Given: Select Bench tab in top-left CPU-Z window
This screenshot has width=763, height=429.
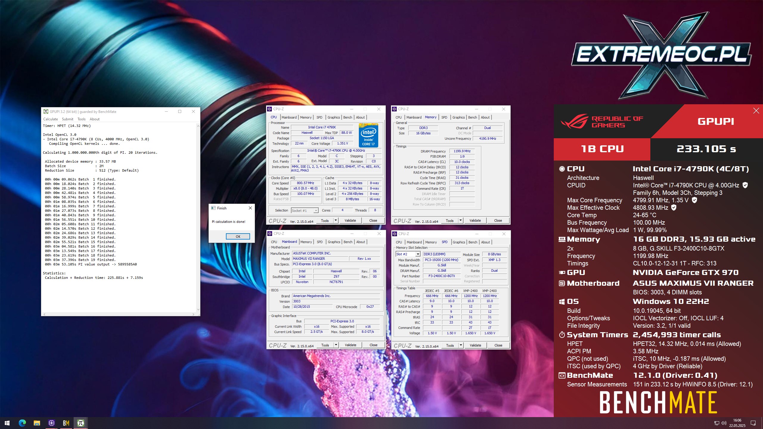Looking at the screenshot, I should point(348,117).
